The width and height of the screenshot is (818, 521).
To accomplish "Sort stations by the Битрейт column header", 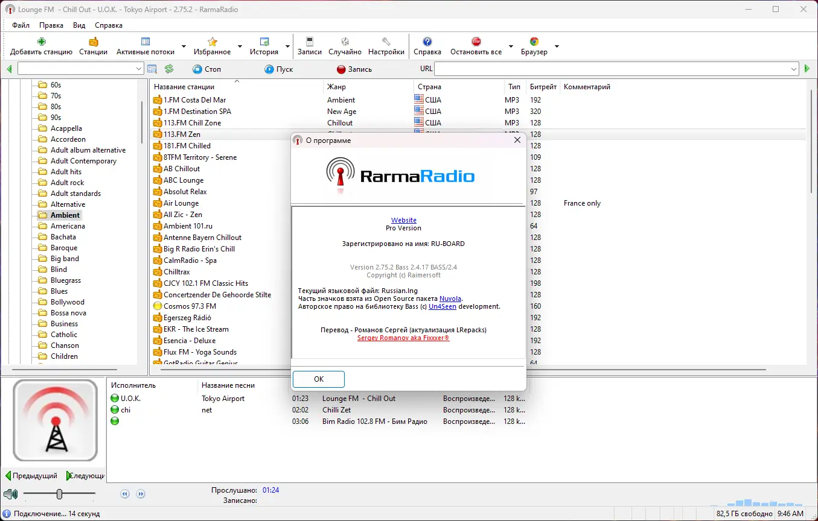I will pyautogui.click(x=543, y=87).
